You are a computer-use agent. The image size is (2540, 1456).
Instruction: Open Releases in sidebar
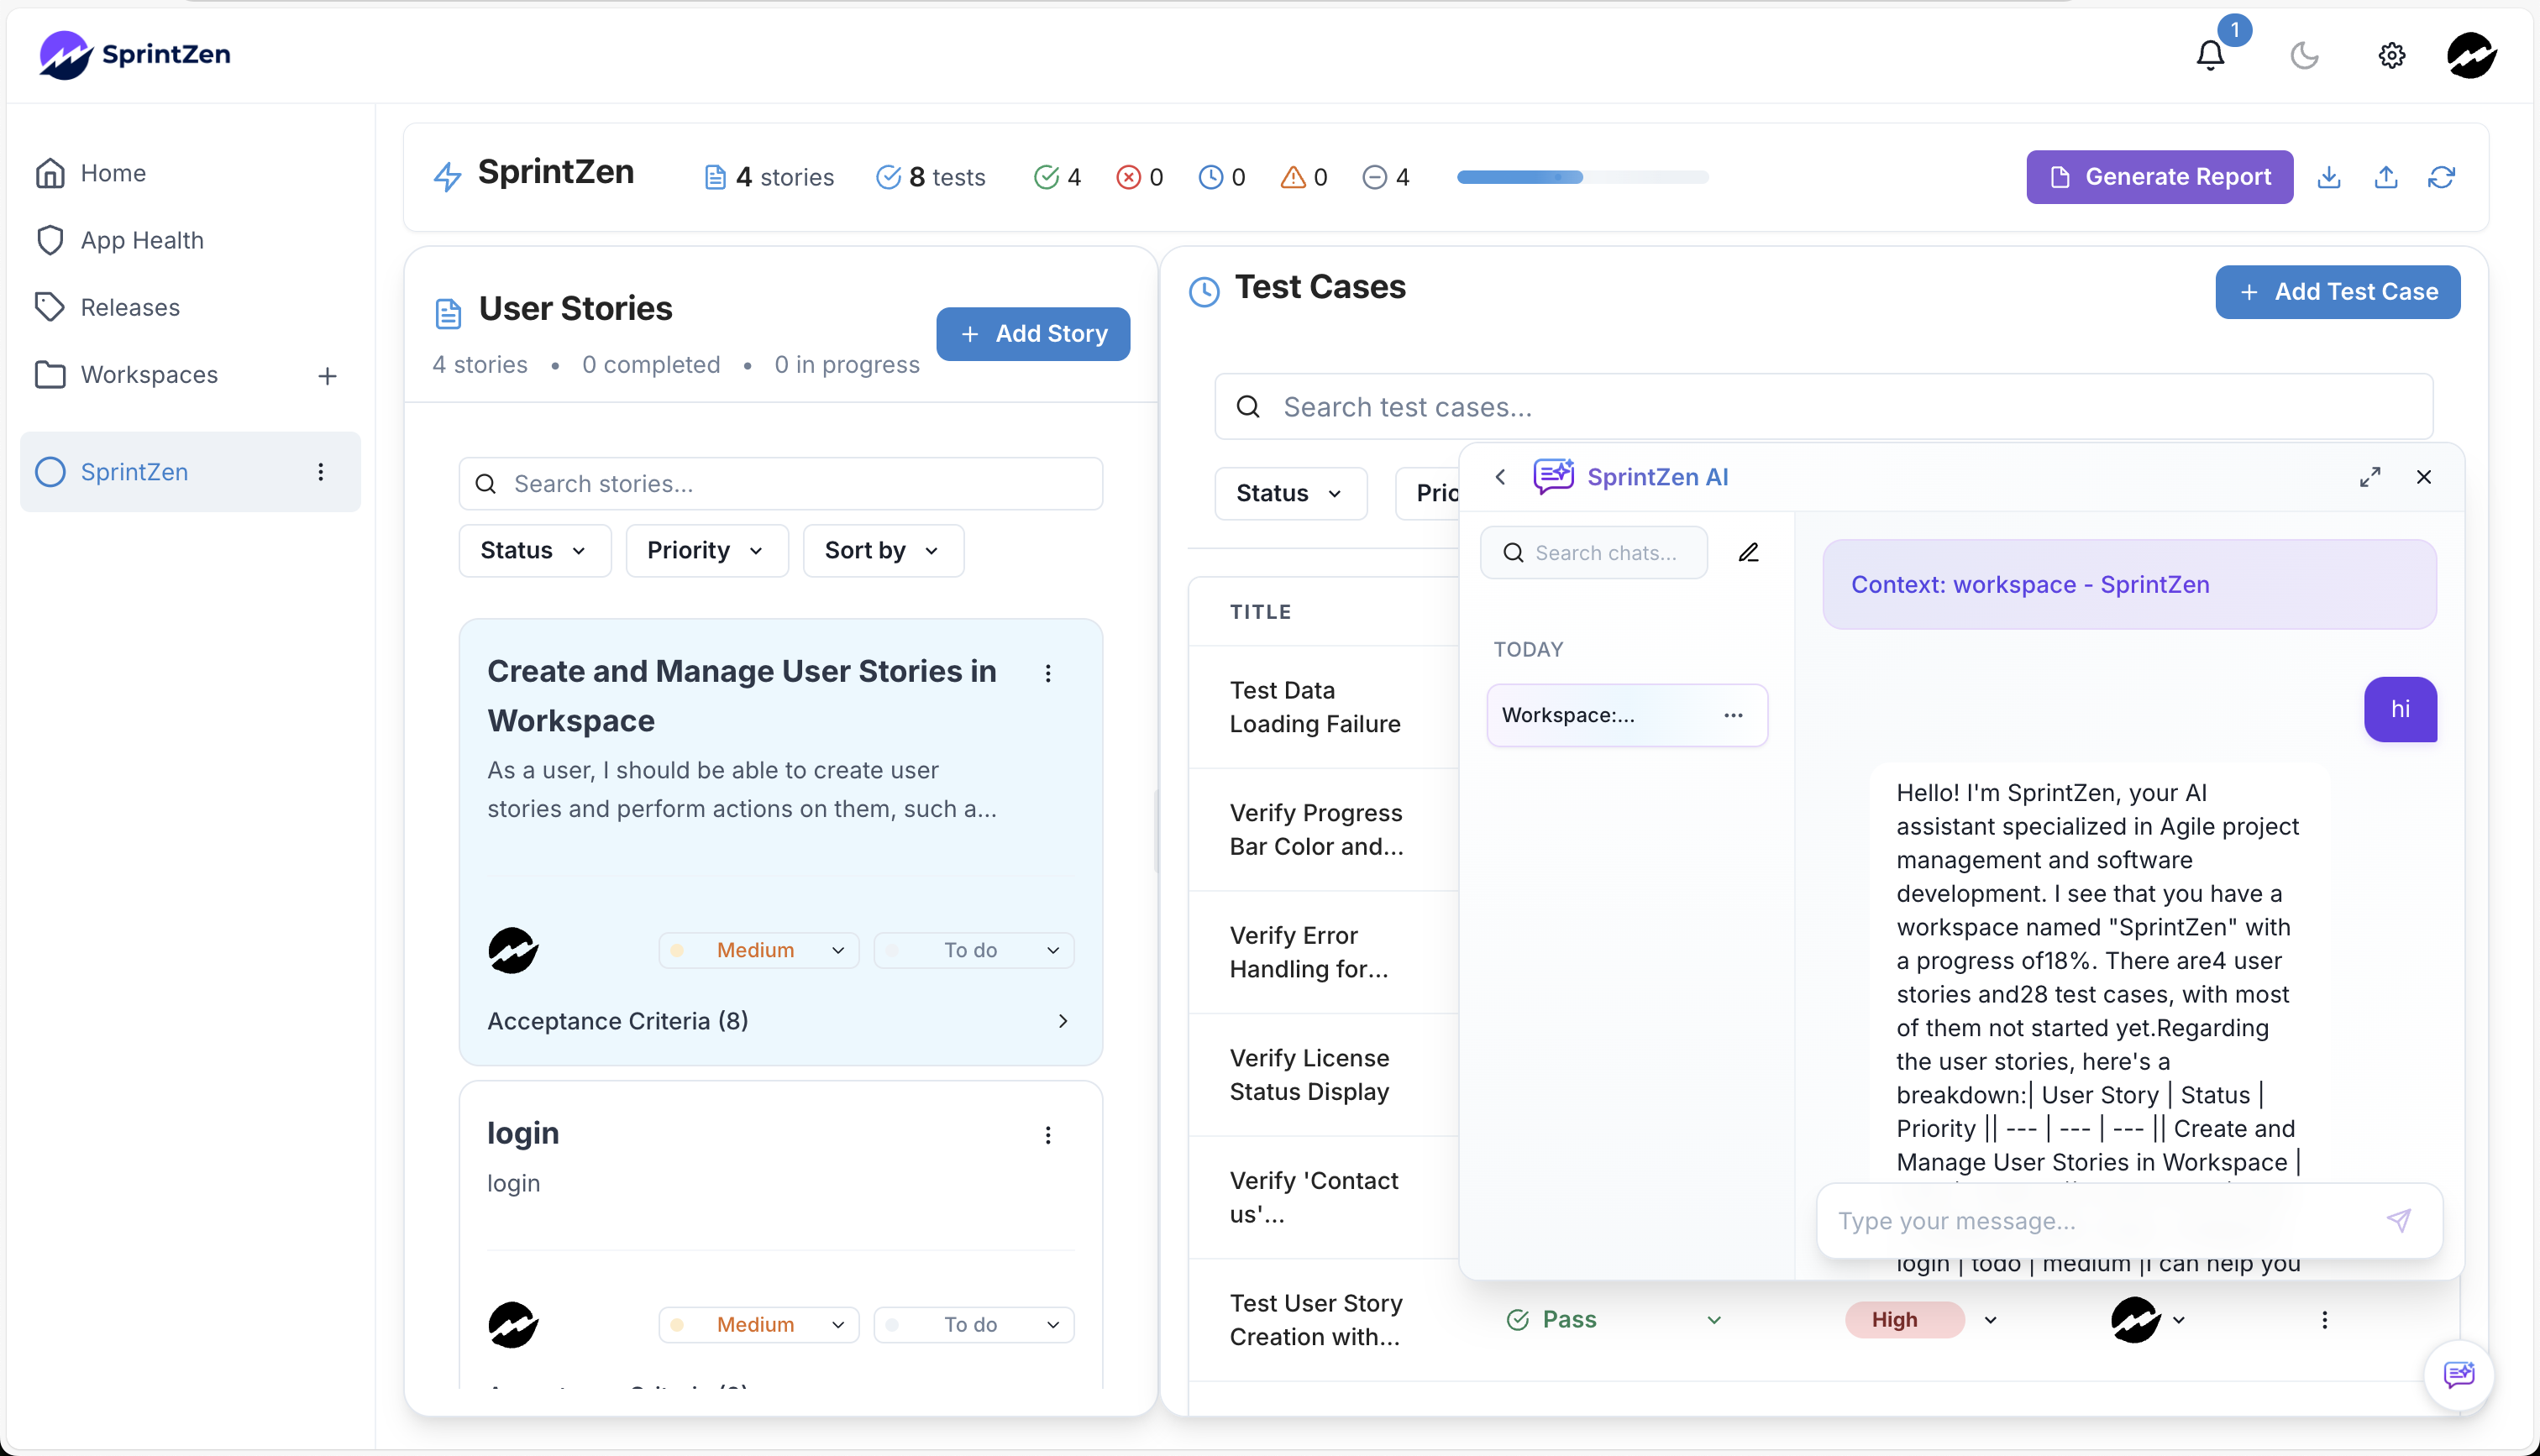tap(130, 307)
